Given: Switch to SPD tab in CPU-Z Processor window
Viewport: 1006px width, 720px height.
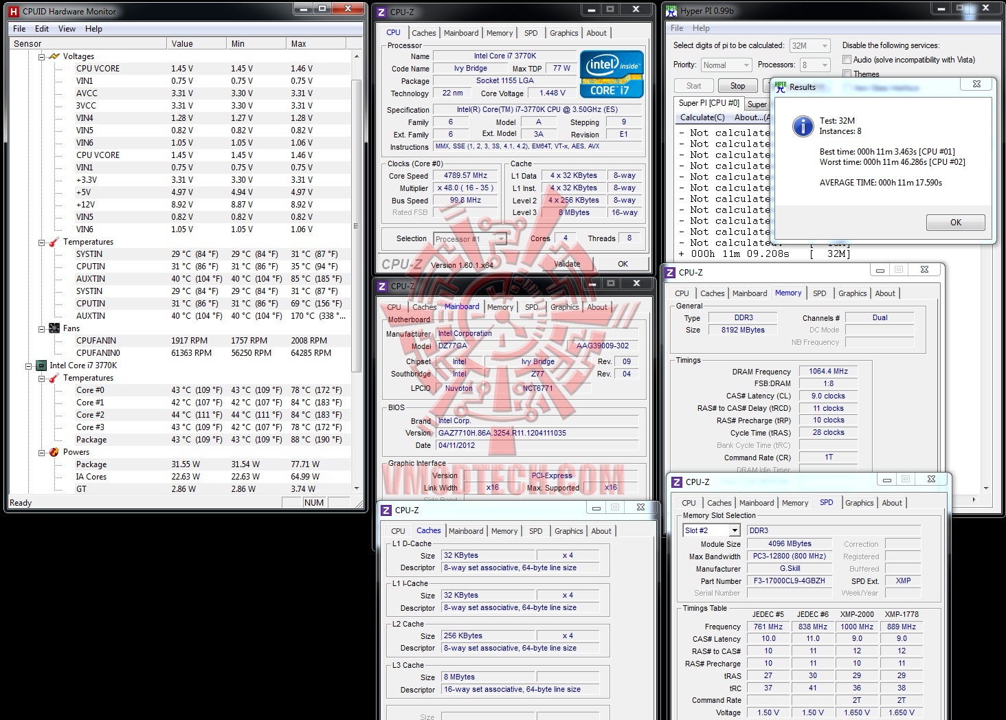Looking at the screenshot, I should tap(531, 33).
